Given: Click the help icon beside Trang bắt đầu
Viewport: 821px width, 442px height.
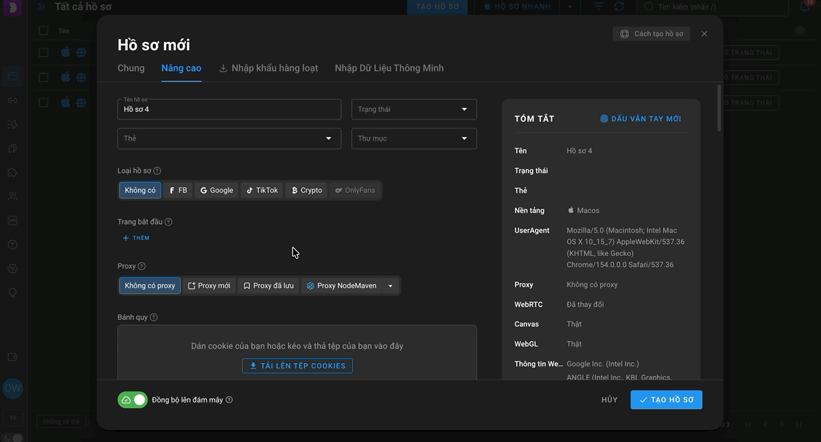Looking at the screenshot, I should [x=169, y=222].
